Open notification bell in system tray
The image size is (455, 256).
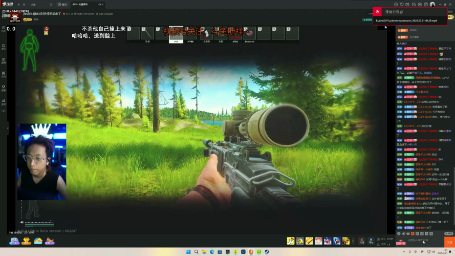click(x=450, y=251)
